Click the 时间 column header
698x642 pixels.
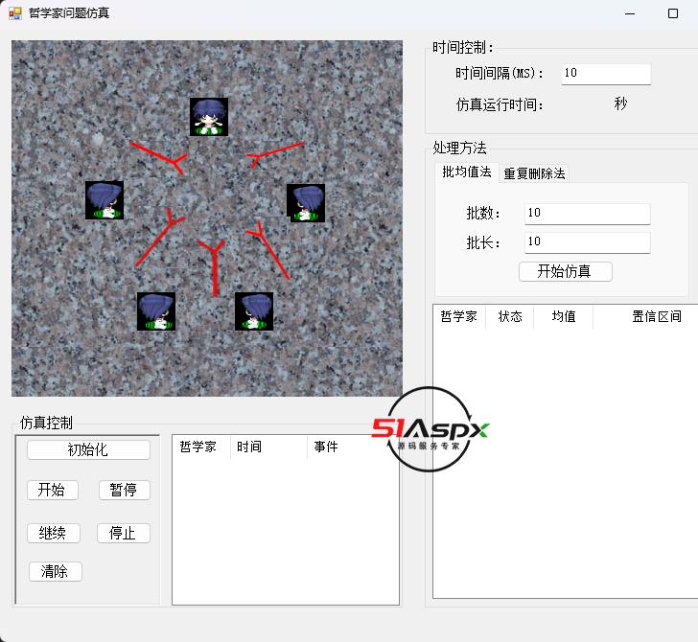[268, 447]
